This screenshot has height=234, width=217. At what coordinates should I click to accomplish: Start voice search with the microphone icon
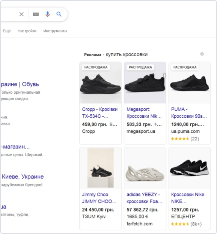click(x=48, y=14)
